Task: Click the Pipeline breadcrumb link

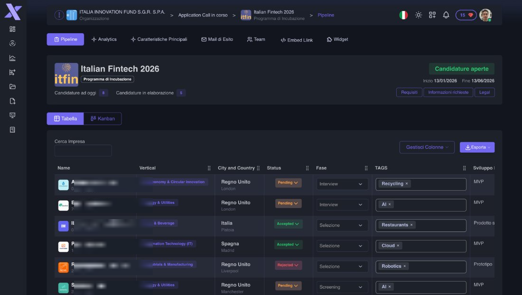Action: (326, 15)
